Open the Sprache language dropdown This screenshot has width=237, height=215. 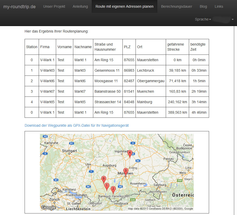coord(203,19)
